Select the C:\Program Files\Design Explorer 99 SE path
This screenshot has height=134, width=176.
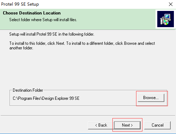(x=46, y=98)
